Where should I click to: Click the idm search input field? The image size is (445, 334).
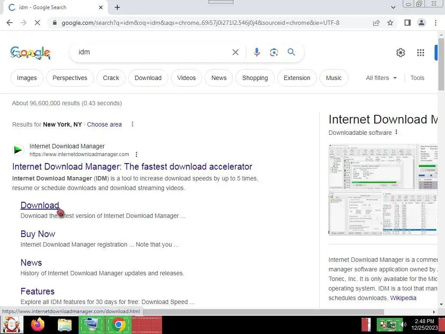(x=153, y=52)
